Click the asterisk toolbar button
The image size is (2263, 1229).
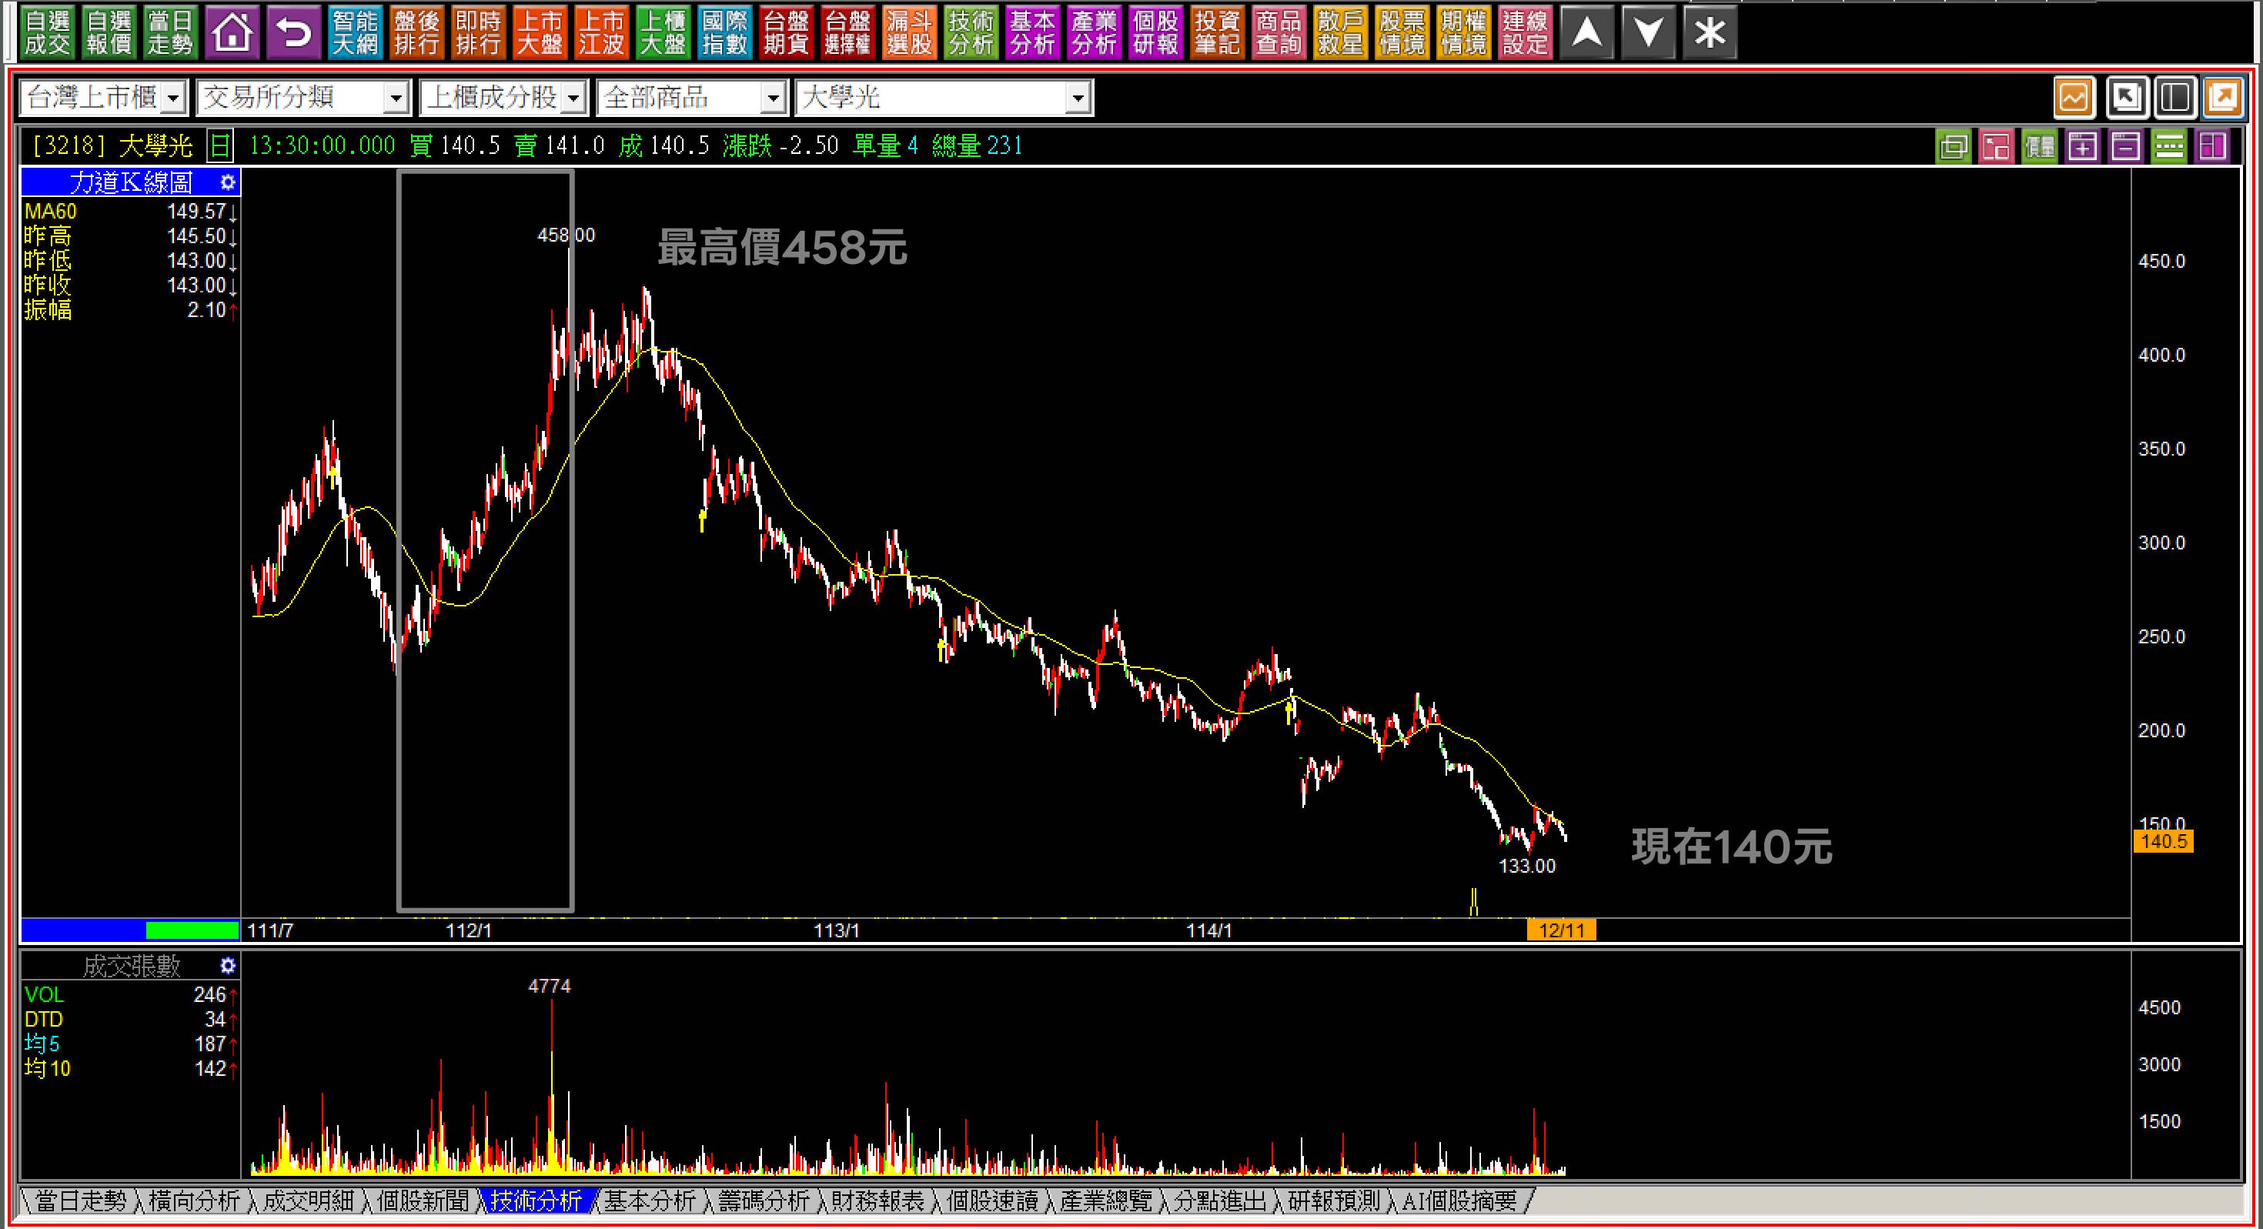tap(1710, 33)
